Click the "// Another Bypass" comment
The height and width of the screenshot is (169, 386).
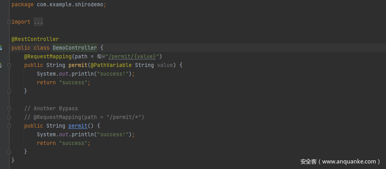point(51,108)
